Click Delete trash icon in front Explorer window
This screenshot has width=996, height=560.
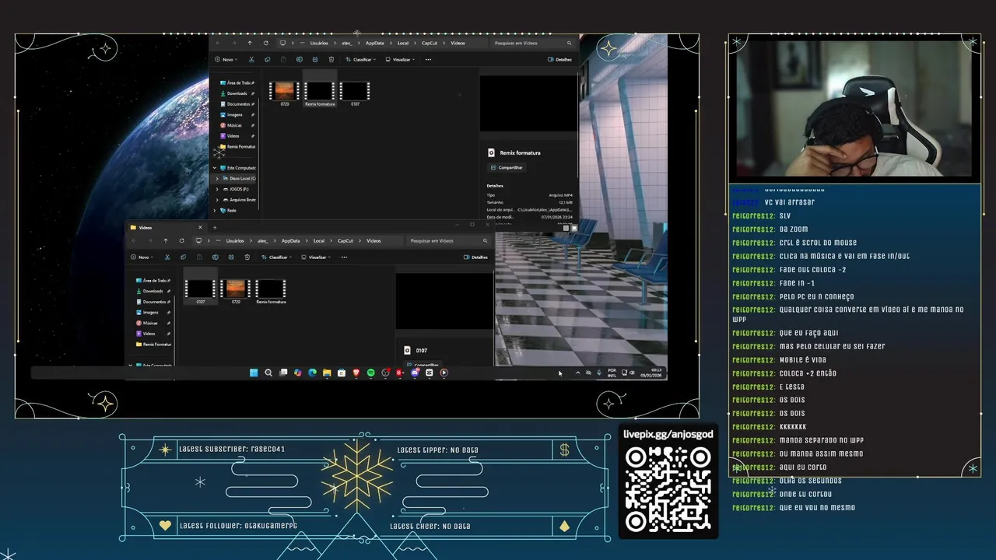click(247, 257)
